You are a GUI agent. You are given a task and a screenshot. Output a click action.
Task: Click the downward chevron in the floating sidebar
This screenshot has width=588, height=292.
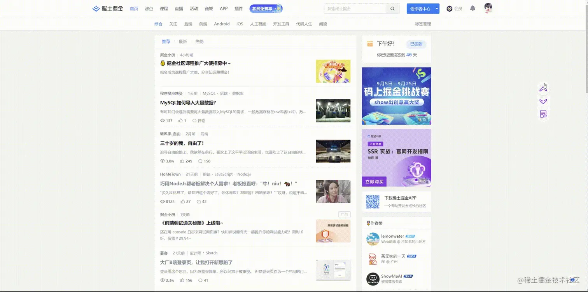[x=543, y=101]
